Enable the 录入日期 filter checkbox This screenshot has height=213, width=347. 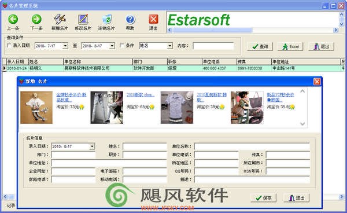9,46
